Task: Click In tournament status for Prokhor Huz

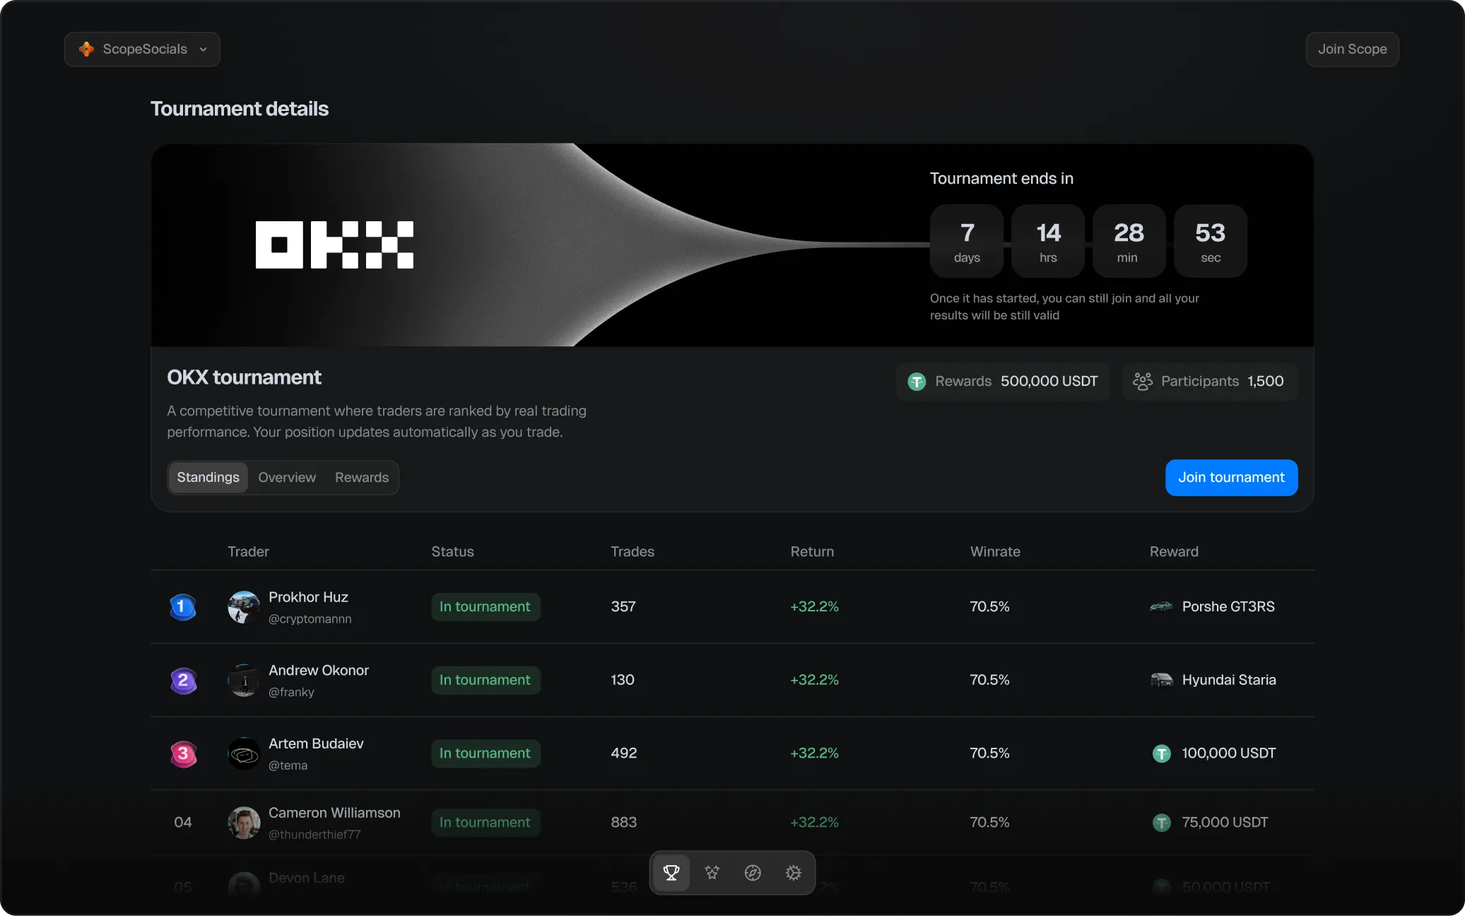Action: coord(486,607)
